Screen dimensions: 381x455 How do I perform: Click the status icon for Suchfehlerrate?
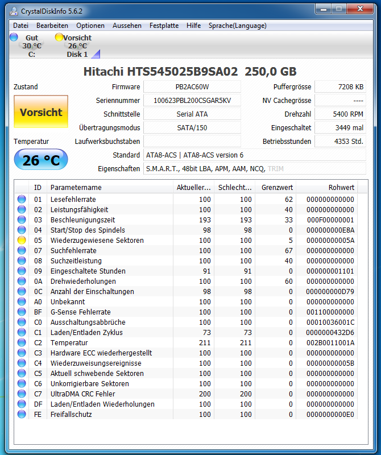pyautogui.click(x=22, y=250)
